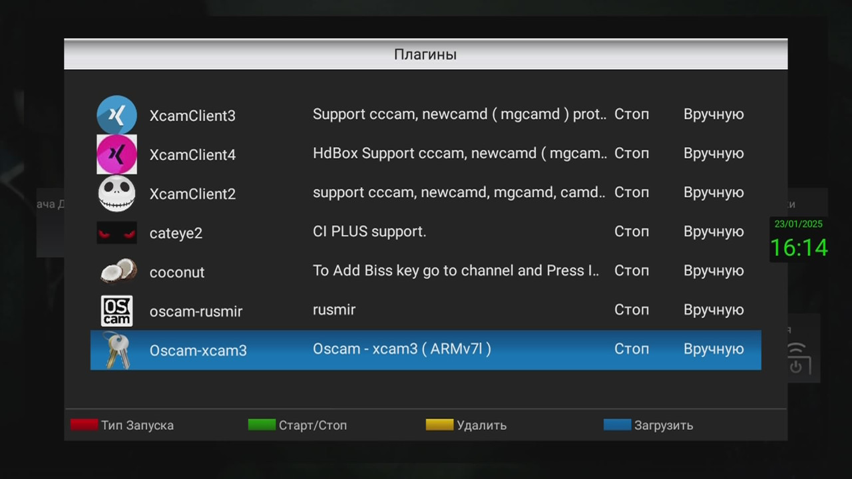Screen dimensions: 852x479
Task: Click Вручную start type in XcamClient4 row
Action: tap(714, 154)
